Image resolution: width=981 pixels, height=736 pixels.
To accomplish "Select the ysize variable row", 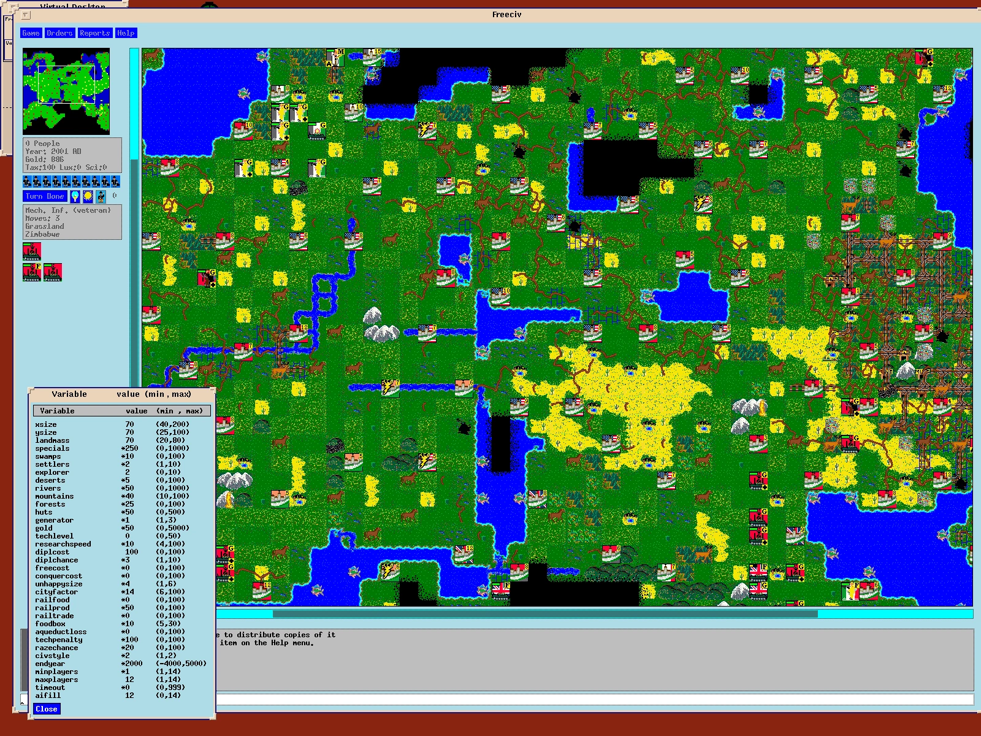I will 121,432.
